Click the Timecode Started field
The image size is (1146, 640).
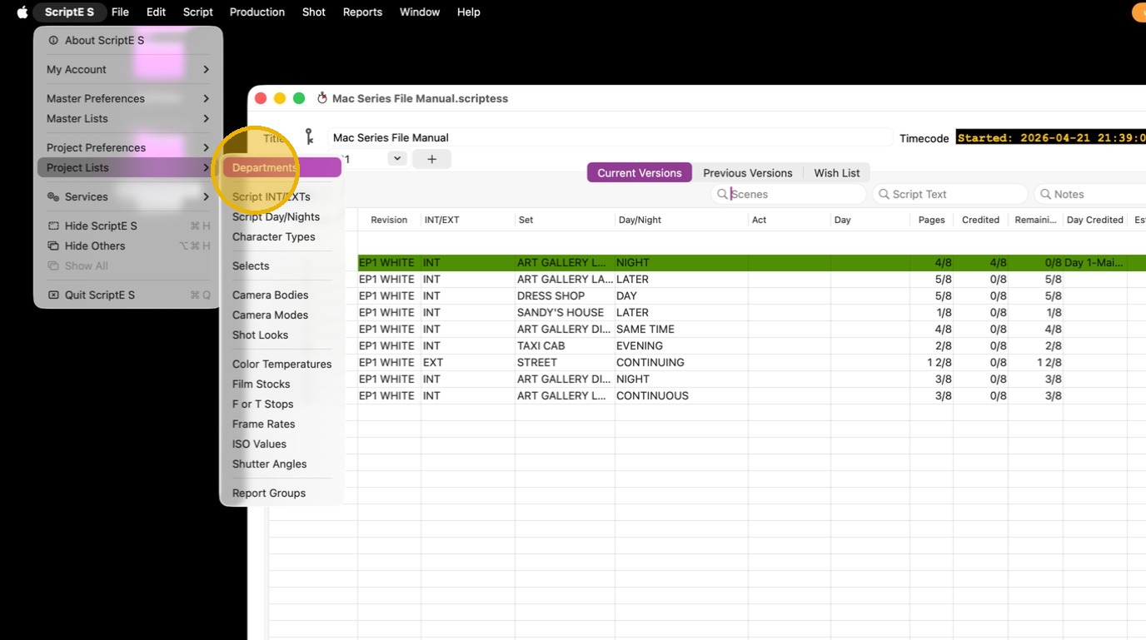tap(1051, 137)
